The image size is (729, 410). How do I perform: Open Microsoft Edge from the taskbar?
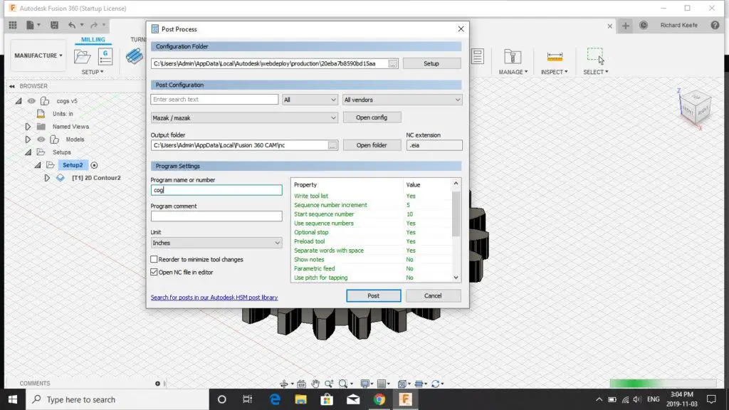pos(276,399)
